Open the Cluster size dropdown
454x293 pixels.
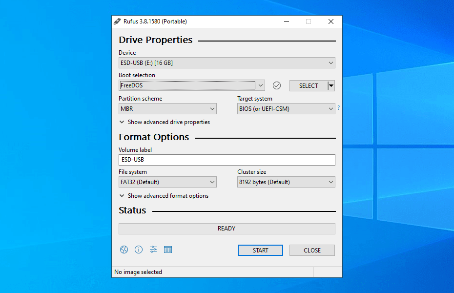[x=286, y=182]
